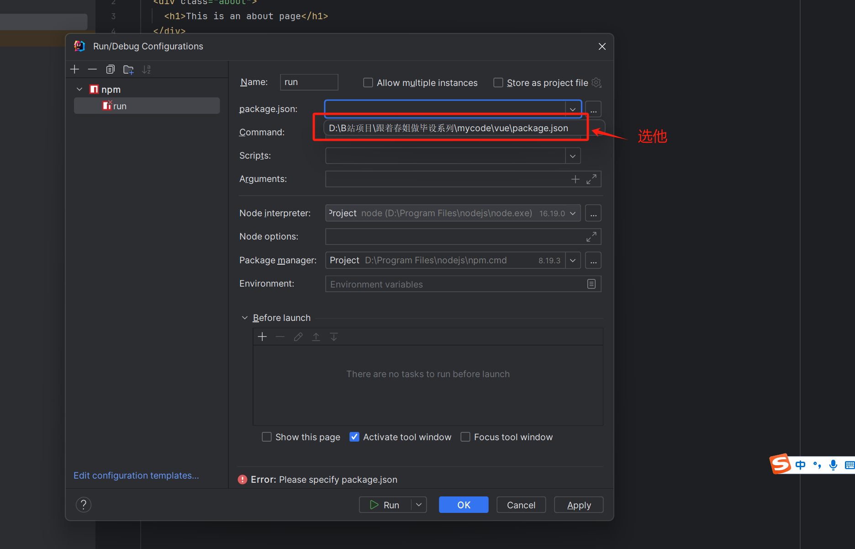This screenshot has height=549, width=855.
Task: Remove selected configuration with minus icon
Action: (92, 69)
